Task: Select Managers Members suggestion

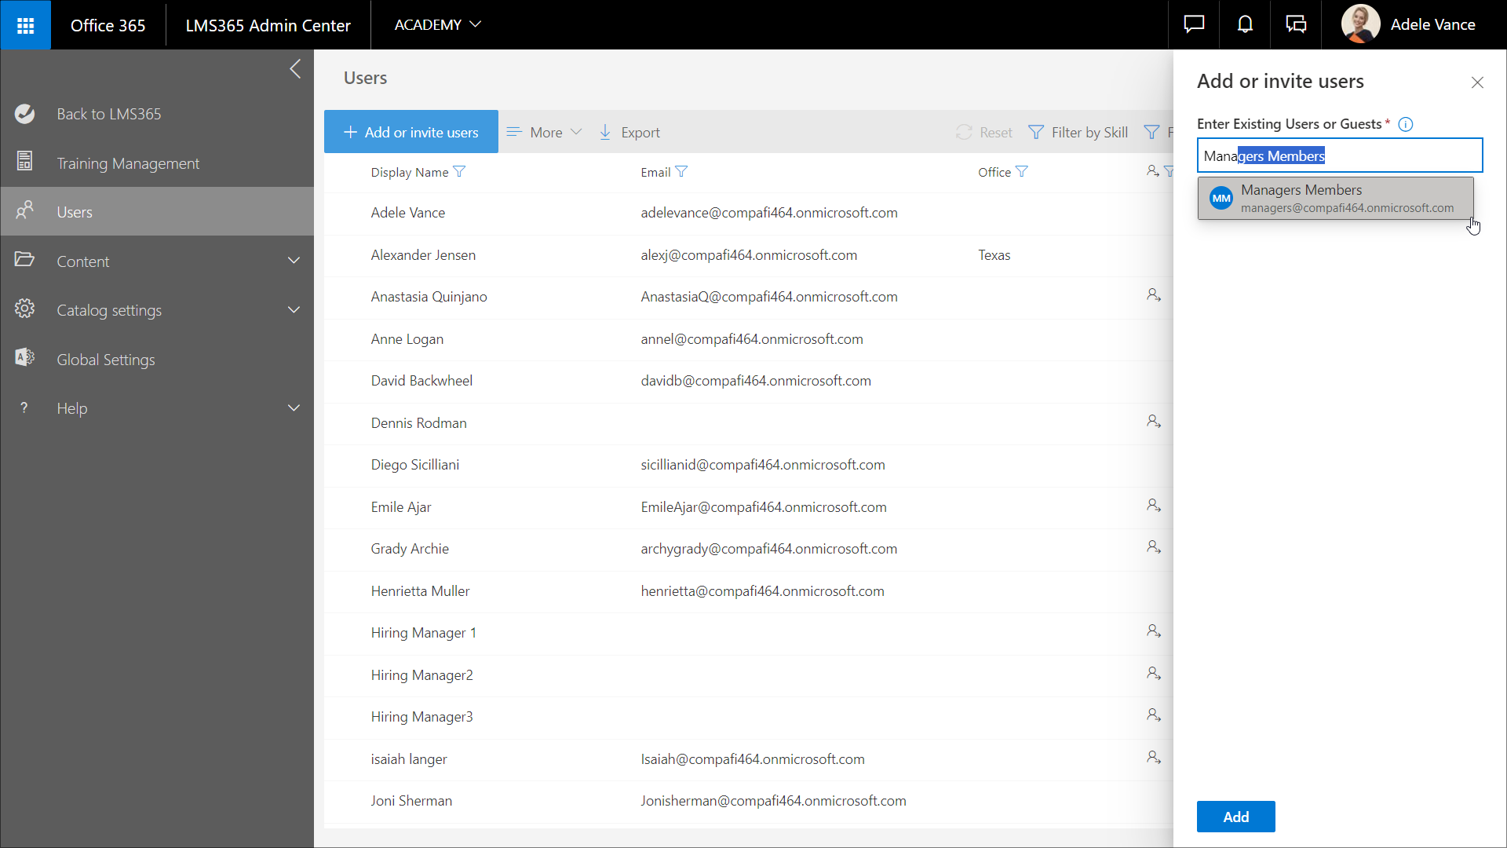Action: pyautogui.click(x=1335, y=198)
